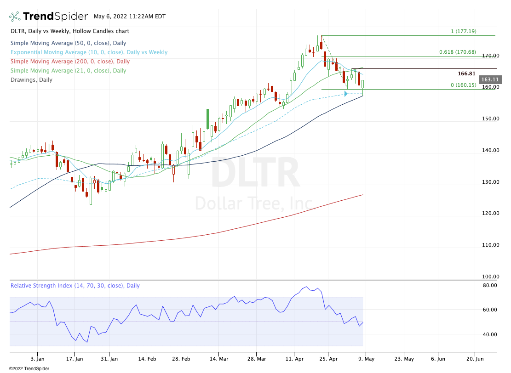511x373 pixels.
Task: Click the Drawings, Daily legend entry
Action: pos(31,80)
